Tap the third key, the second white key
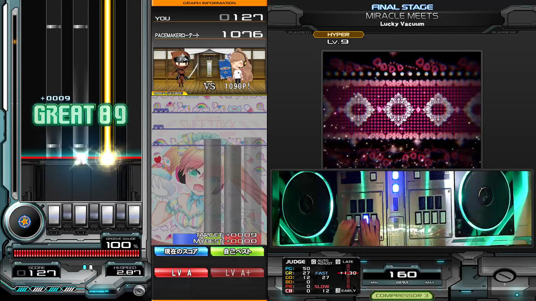 (x=80, y=215)
